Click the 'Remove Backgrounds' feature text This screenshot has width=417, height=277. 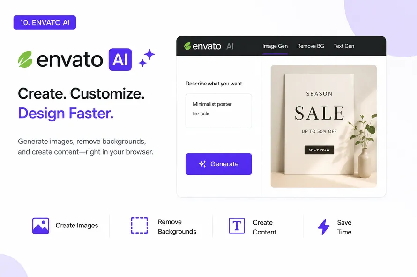pyautogui.click(x=177, y=227)
